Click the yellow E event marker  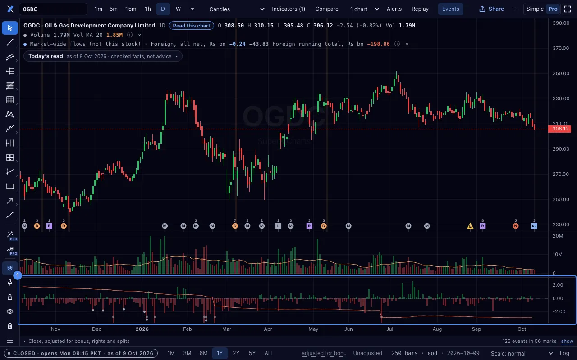470,226
